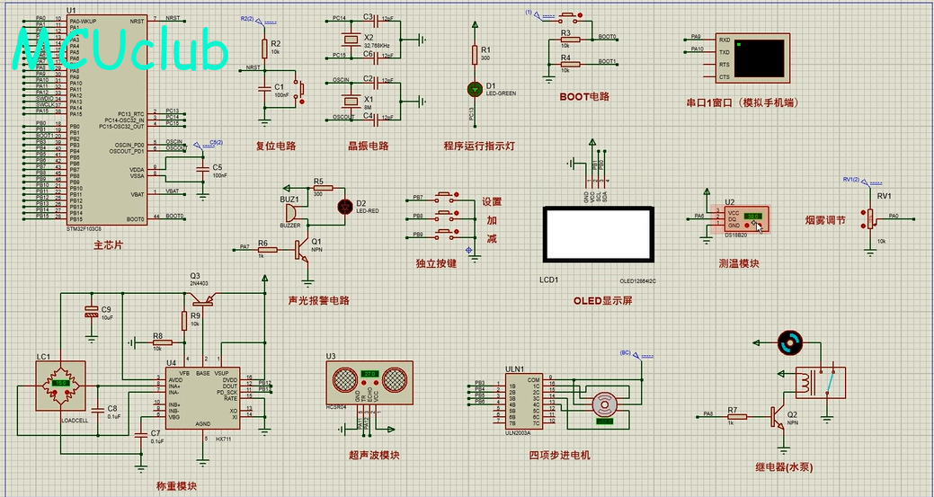
Task: Select the DS18B20 sensor U2
Action: pyautogui.click(x=747, y=219)
